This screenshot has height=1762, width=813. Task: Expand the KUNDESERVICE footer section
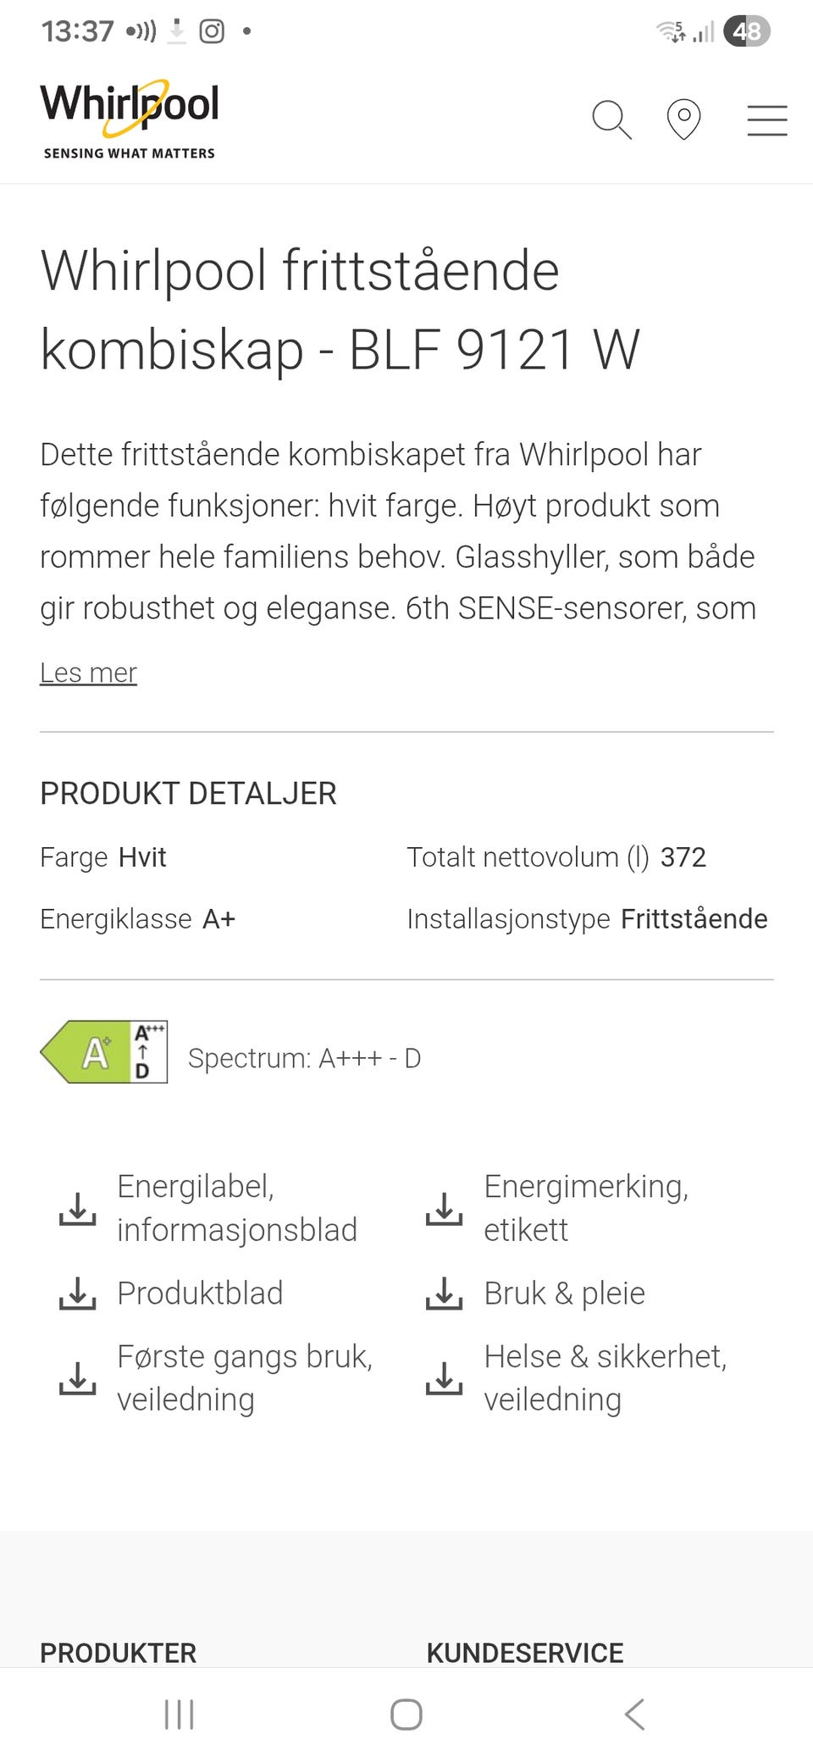(525, 1652)
